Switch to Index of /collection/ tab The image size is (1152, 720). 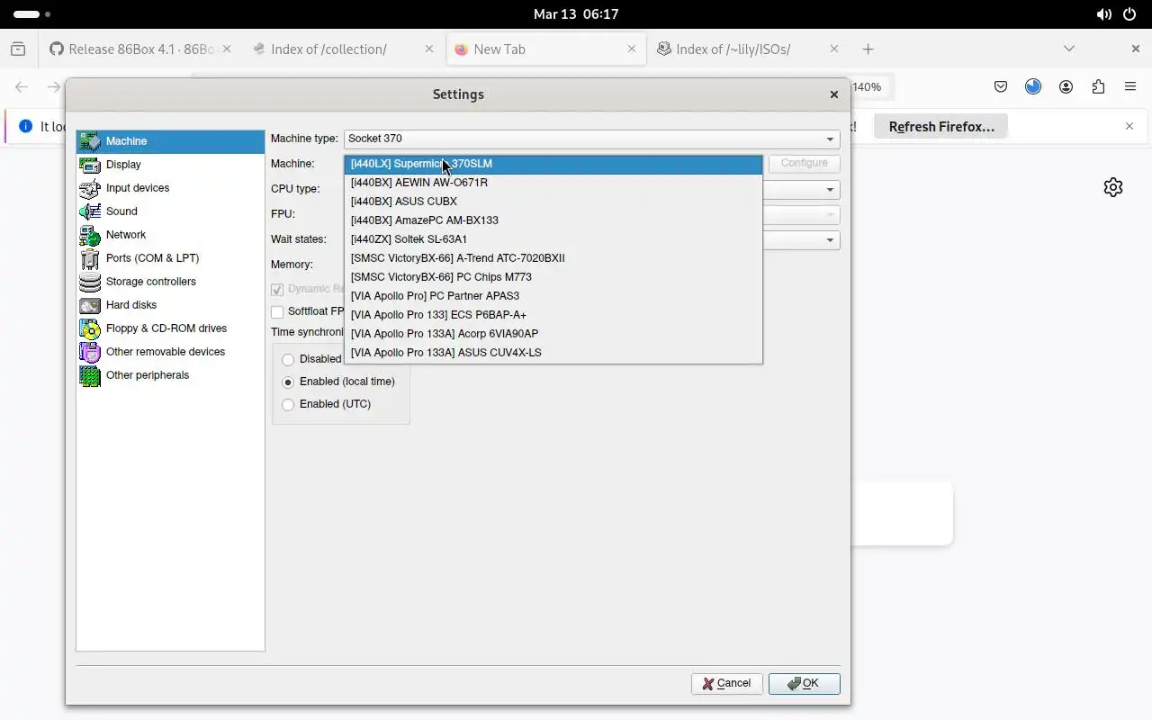[343, 49]
